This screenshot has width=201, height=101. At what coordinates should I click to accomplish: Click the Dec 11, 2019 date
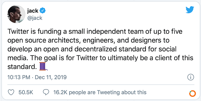pyautogui.click(x=51, y=77)
